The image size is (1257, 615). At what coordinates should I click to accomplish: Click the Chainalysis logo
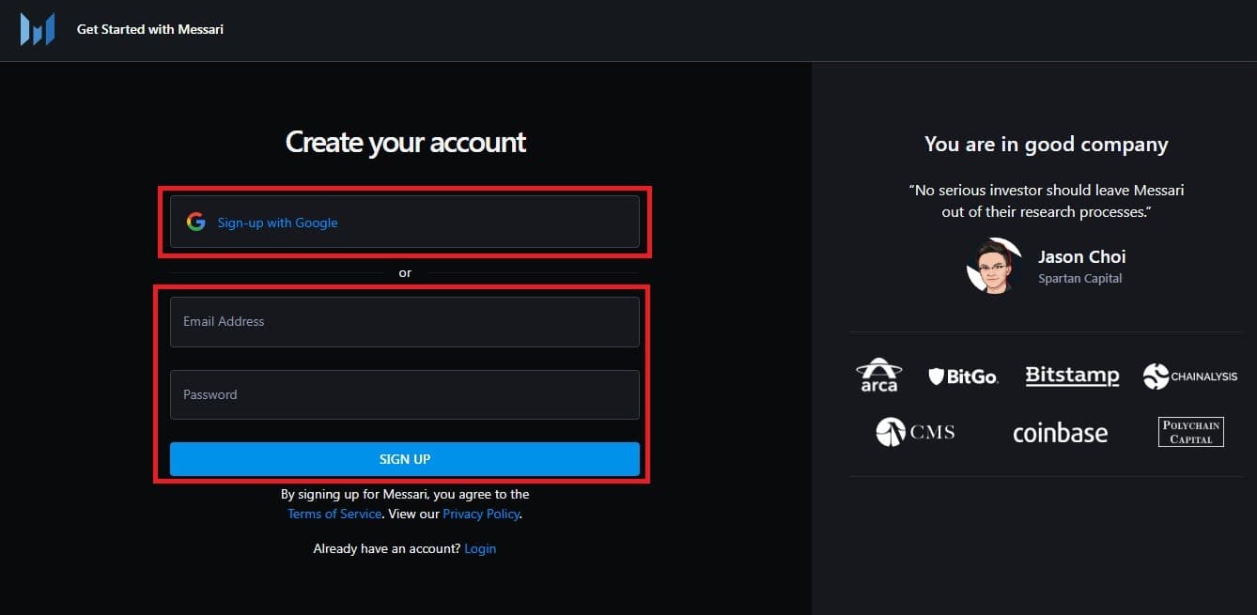click(1190, 377)
